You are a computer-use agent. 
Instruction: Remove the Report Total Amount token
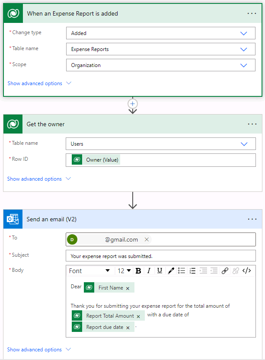tap(138, 316)
